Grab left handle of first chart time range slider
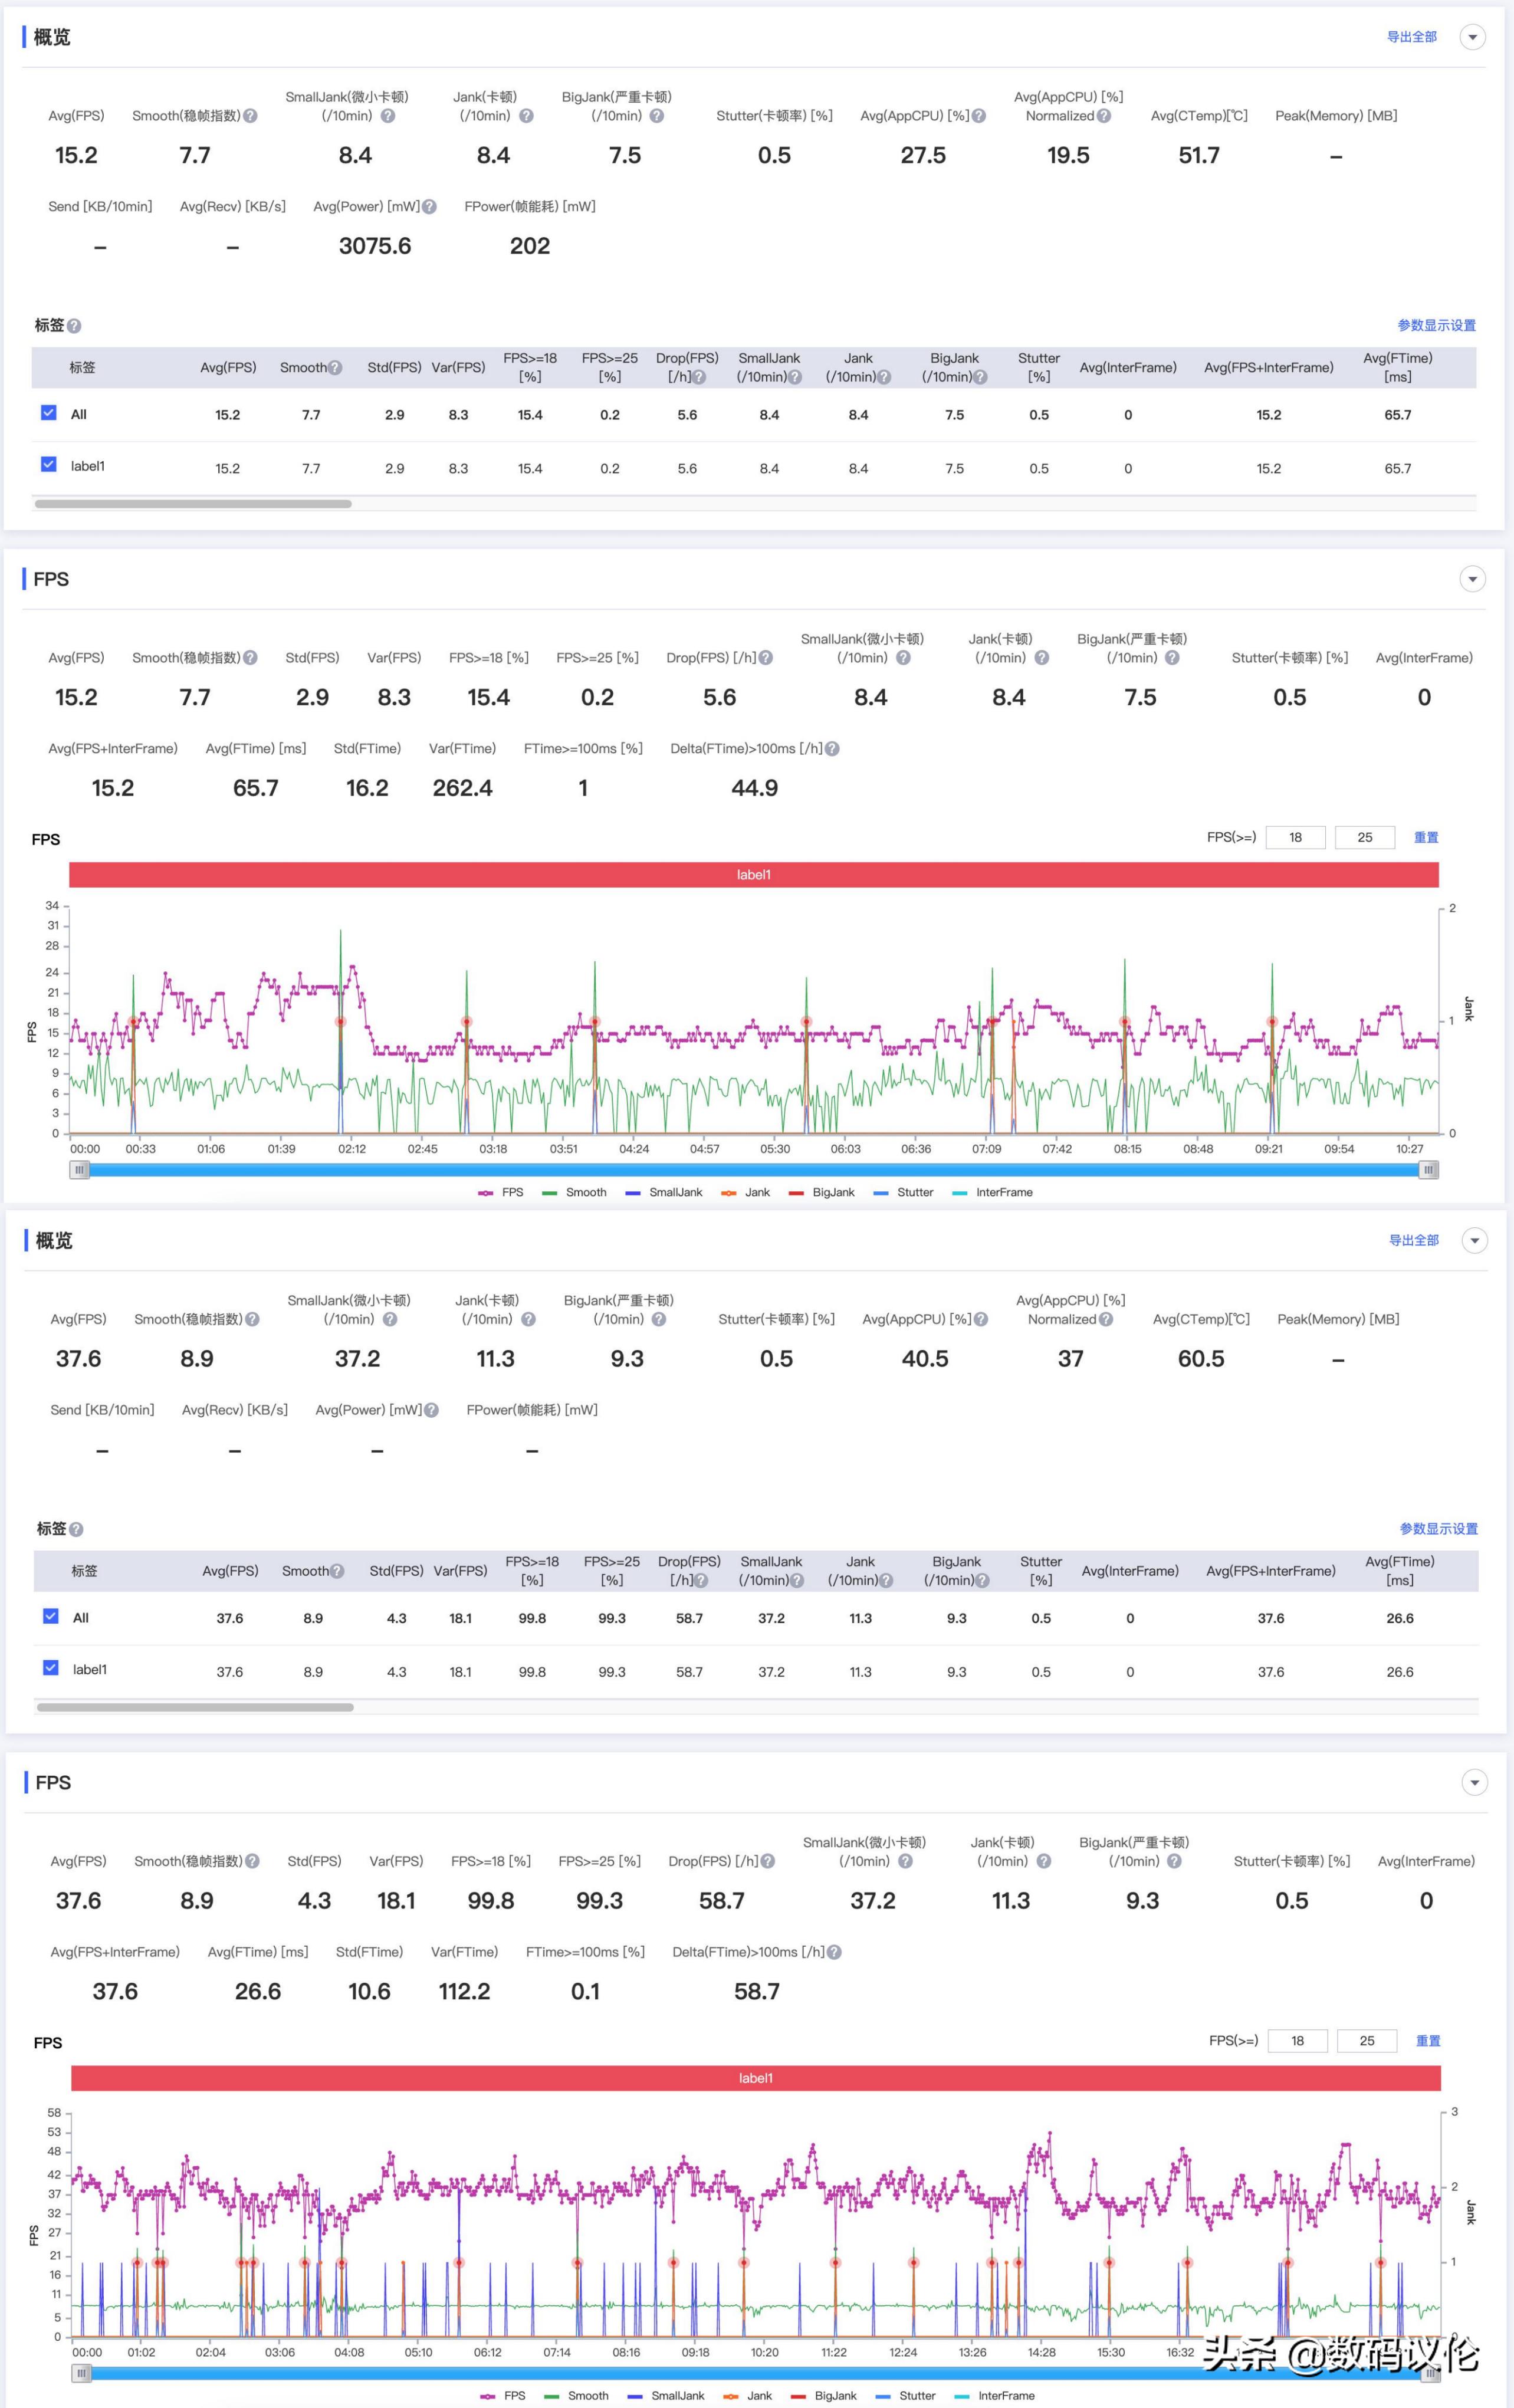The width and height of the screenshot is (1514, 2408). point(79,1170)
